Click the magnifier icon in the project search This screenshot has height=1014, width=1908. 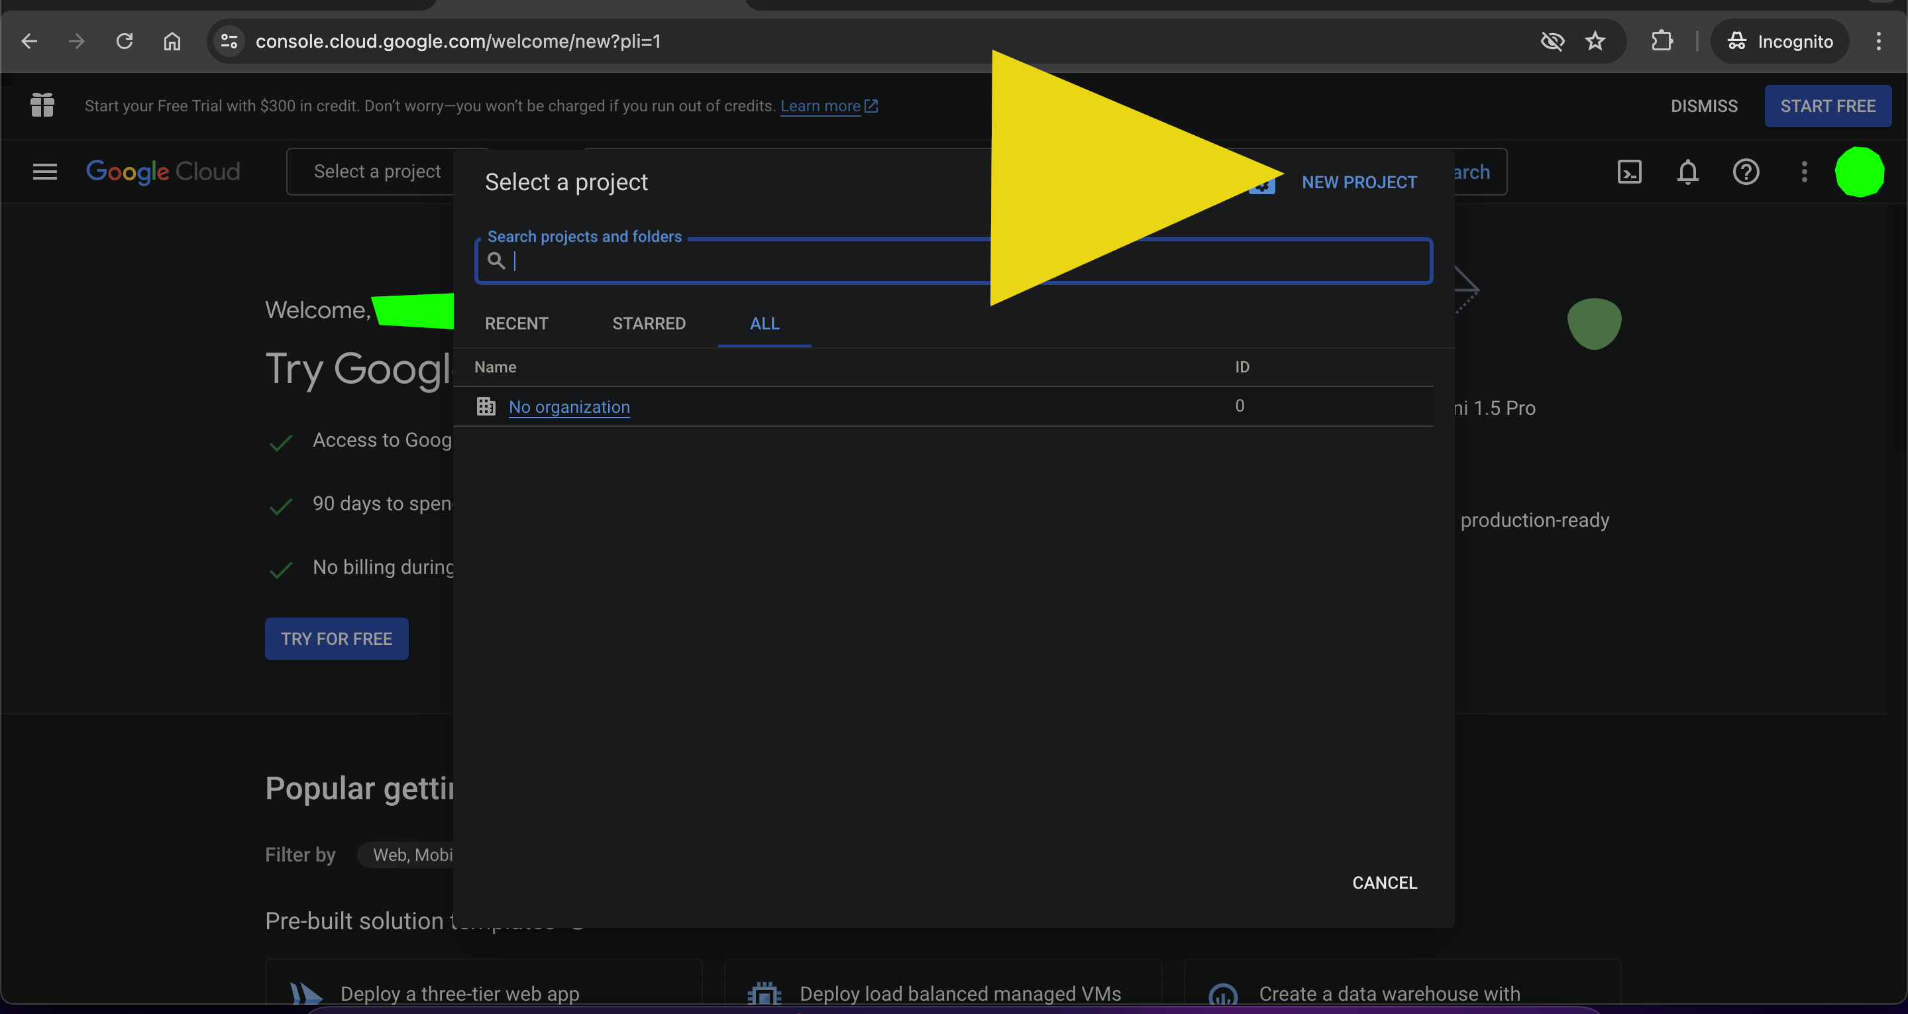point(496,261)
